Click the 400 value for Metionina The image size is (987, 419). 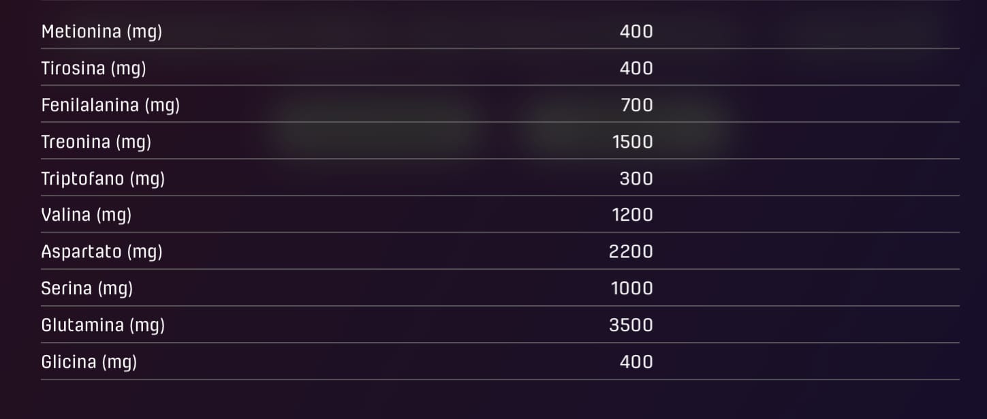click(x=636, y=32)
